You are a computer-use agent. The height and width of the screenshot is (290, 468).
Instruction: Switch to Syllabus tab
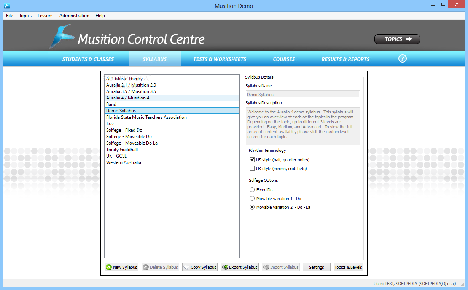click(x=155, y=59)
